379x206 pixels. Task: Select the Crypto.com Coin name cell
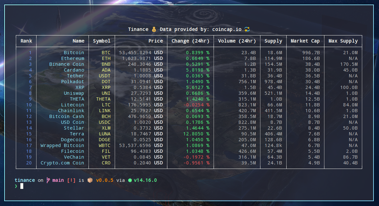click(62, 163)
